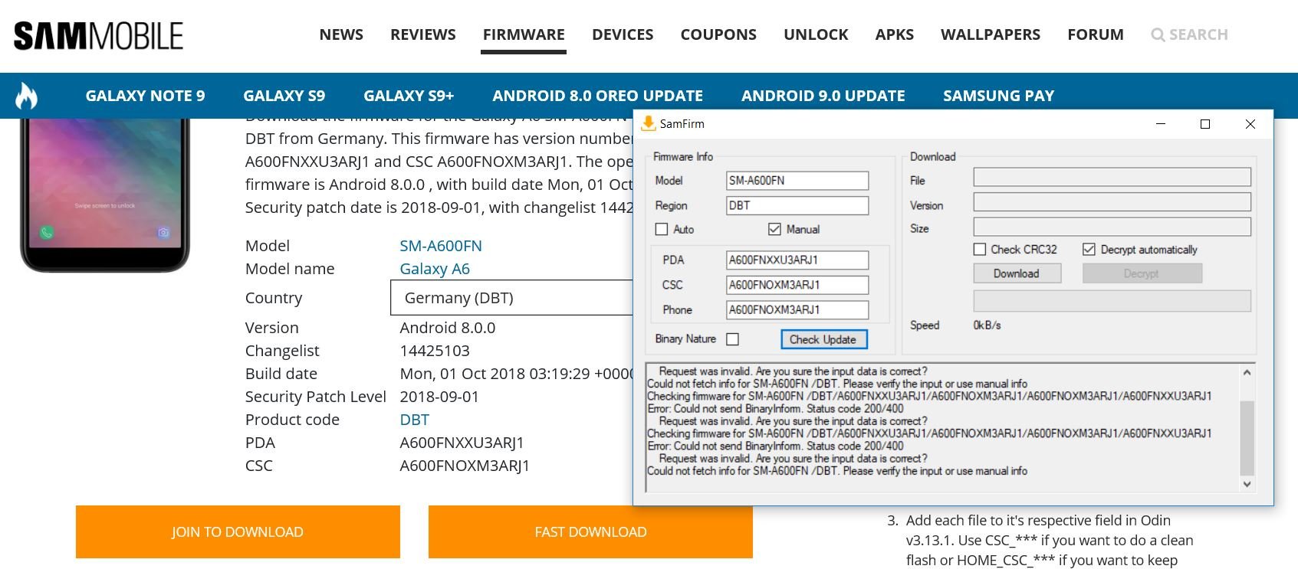Viewport: 1298px width, 569px height.
Task: Click the log scrollbar thumb
Action: coord(1247,438)
